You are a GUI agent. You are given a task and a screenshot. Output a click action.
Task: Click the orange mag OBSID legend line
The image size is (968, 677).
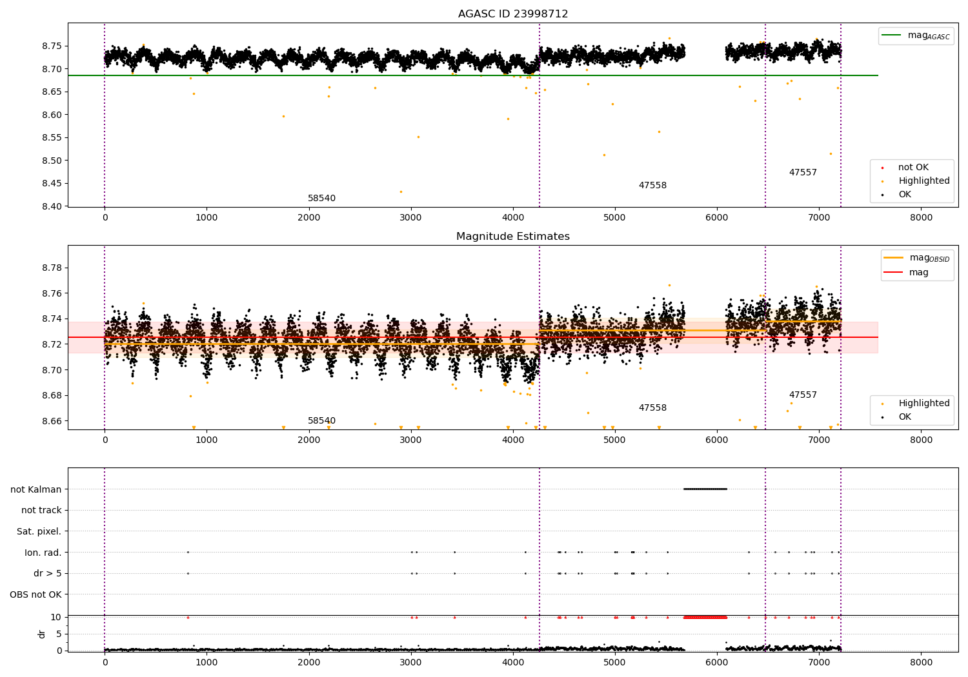point(894,258)
